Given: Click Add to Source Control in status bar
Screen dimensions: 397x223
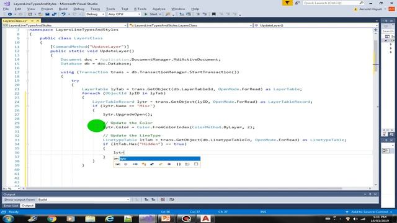Looking at the screenshot, I should coord(369,212).
